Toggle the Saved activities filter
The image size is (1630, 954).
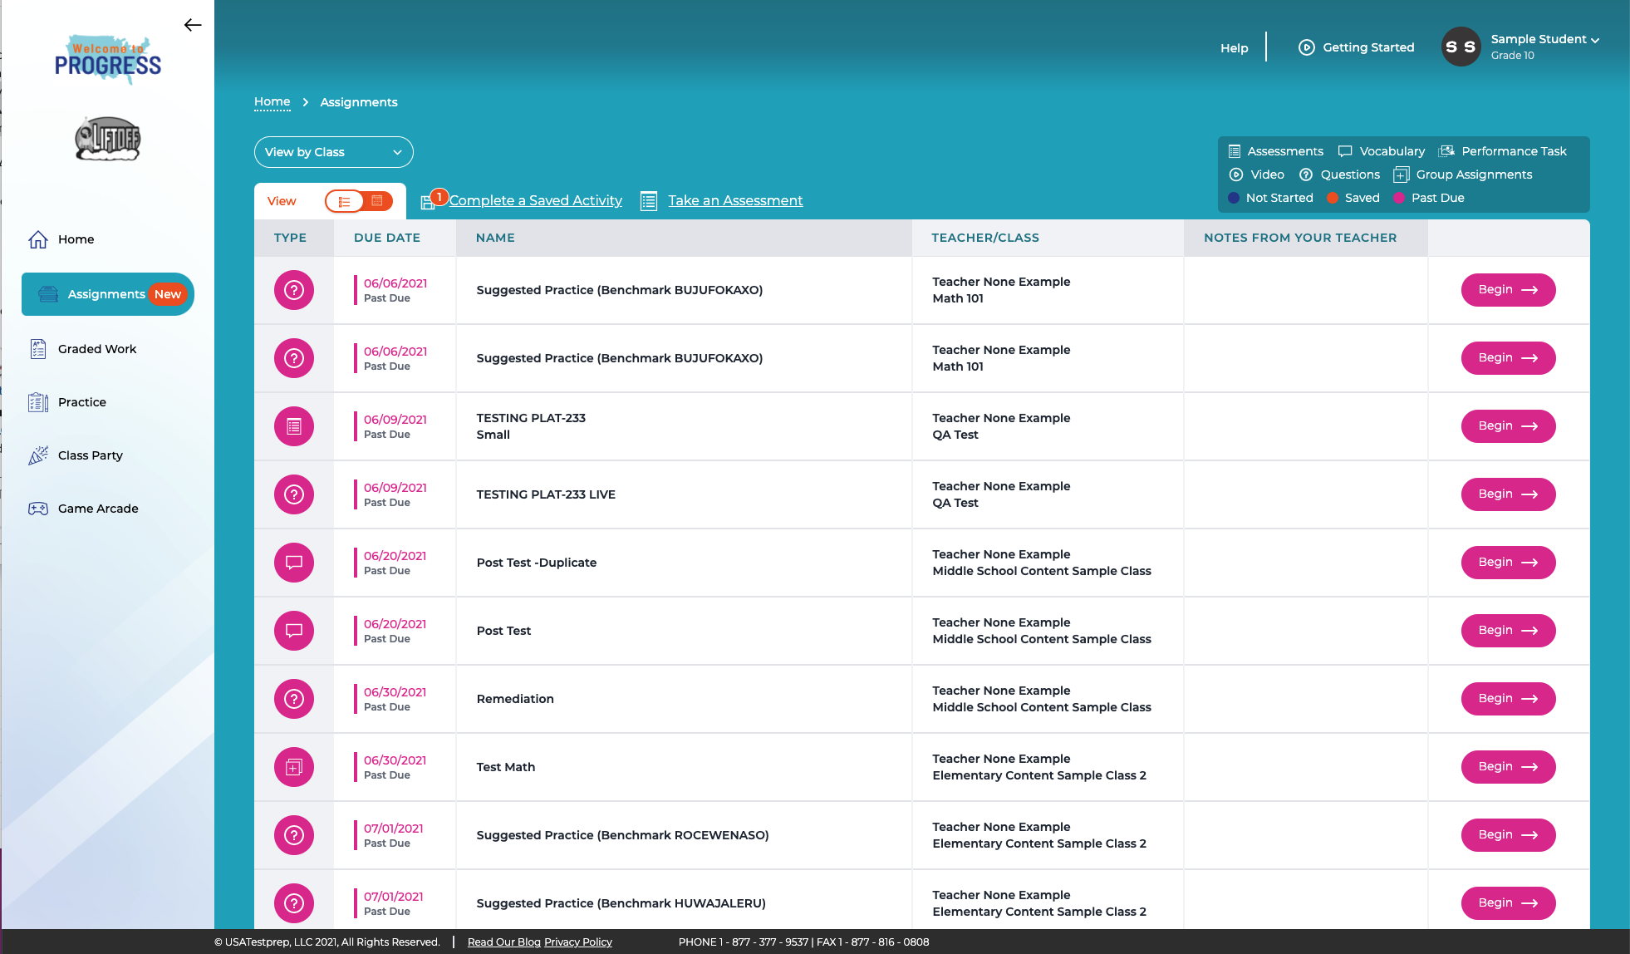pos(1333,198)
